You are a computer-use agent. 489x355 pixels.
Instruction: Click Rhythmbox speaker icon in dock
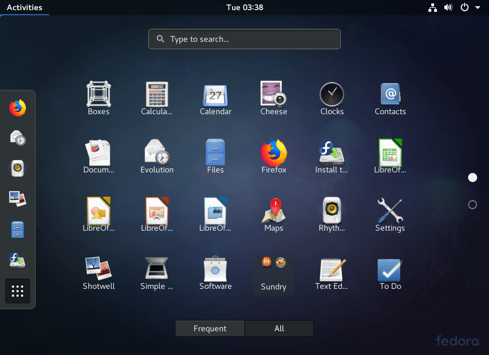point(18,168)
